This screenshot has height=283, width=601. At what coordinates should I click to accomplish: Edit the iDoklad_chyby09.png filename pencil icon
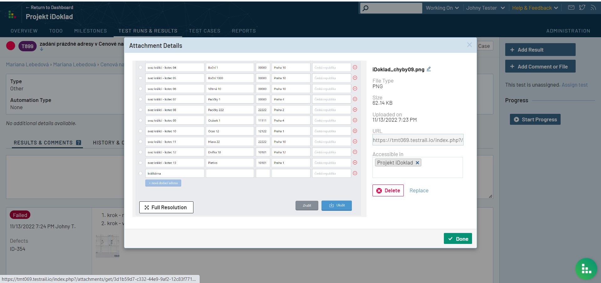pos(429,69)
